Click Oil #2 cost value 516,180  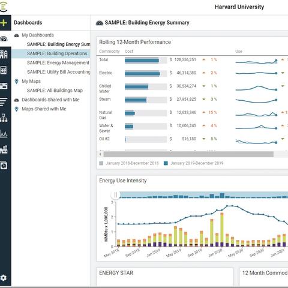(x=189, y=139)
